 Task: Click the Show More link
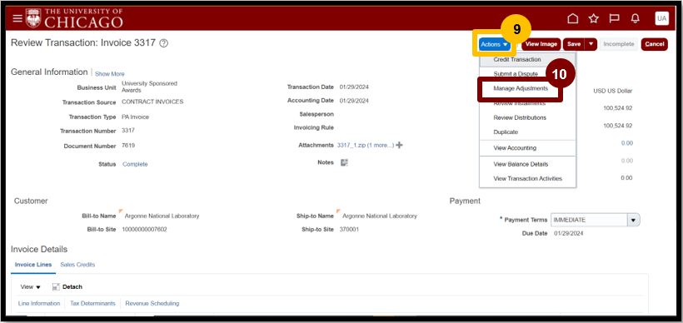110,74
